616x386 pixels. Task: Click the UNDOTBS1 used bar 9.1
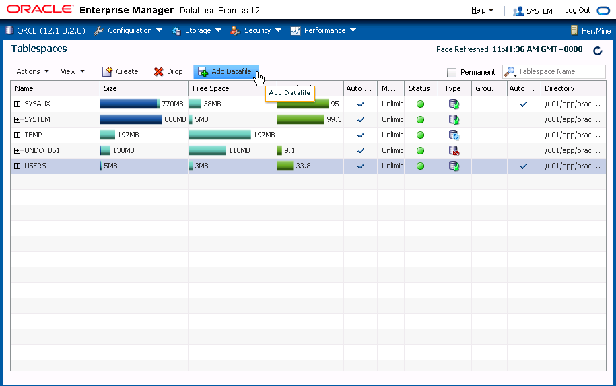point(279,150)
